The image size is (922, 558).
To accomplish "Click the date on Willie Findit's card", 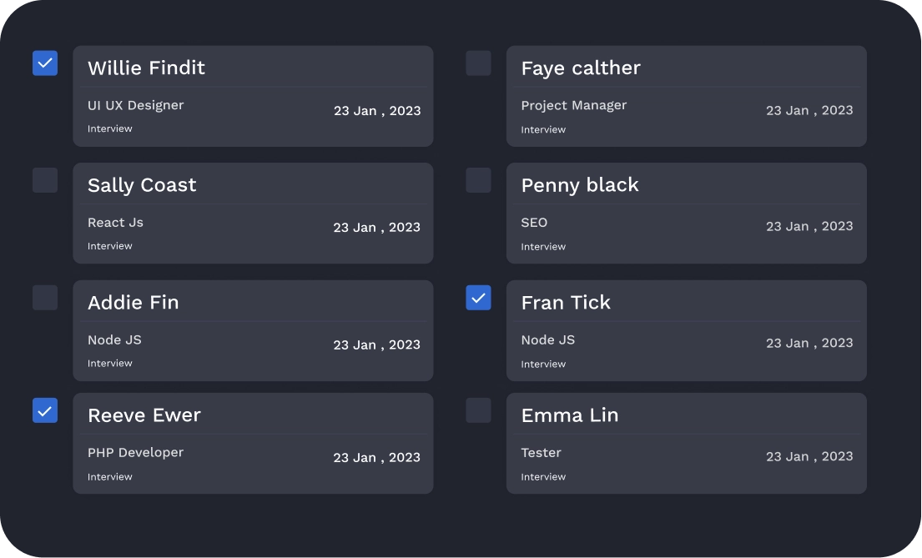I will pyautogui.click(x=377, y=110).
